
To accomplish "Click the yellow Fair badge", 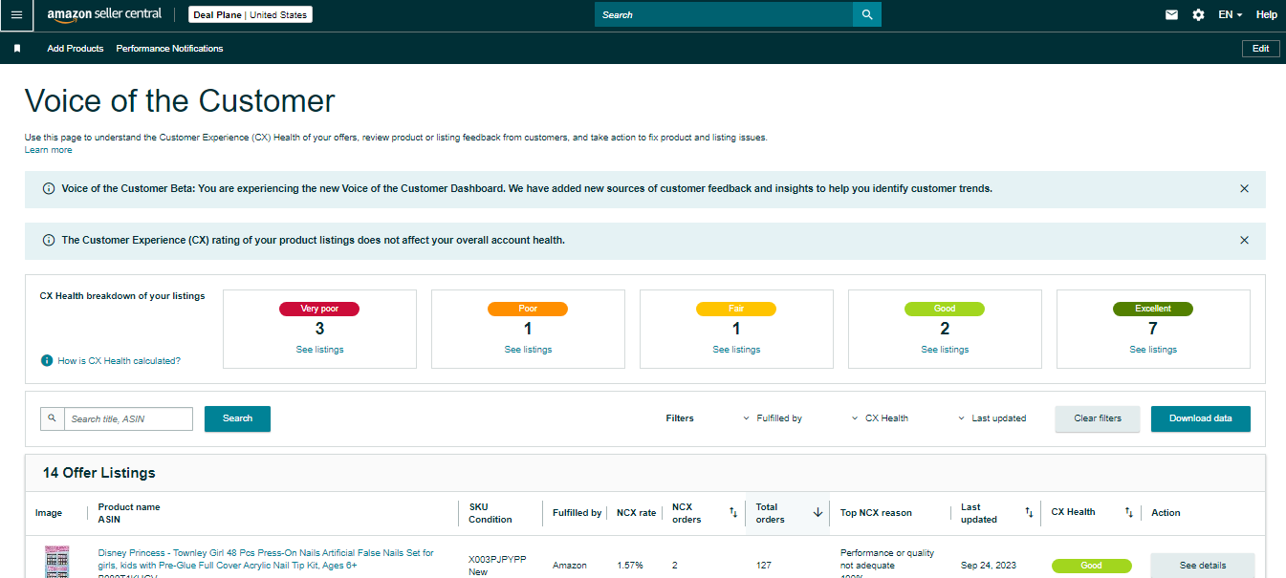I will tap(736, 309).
